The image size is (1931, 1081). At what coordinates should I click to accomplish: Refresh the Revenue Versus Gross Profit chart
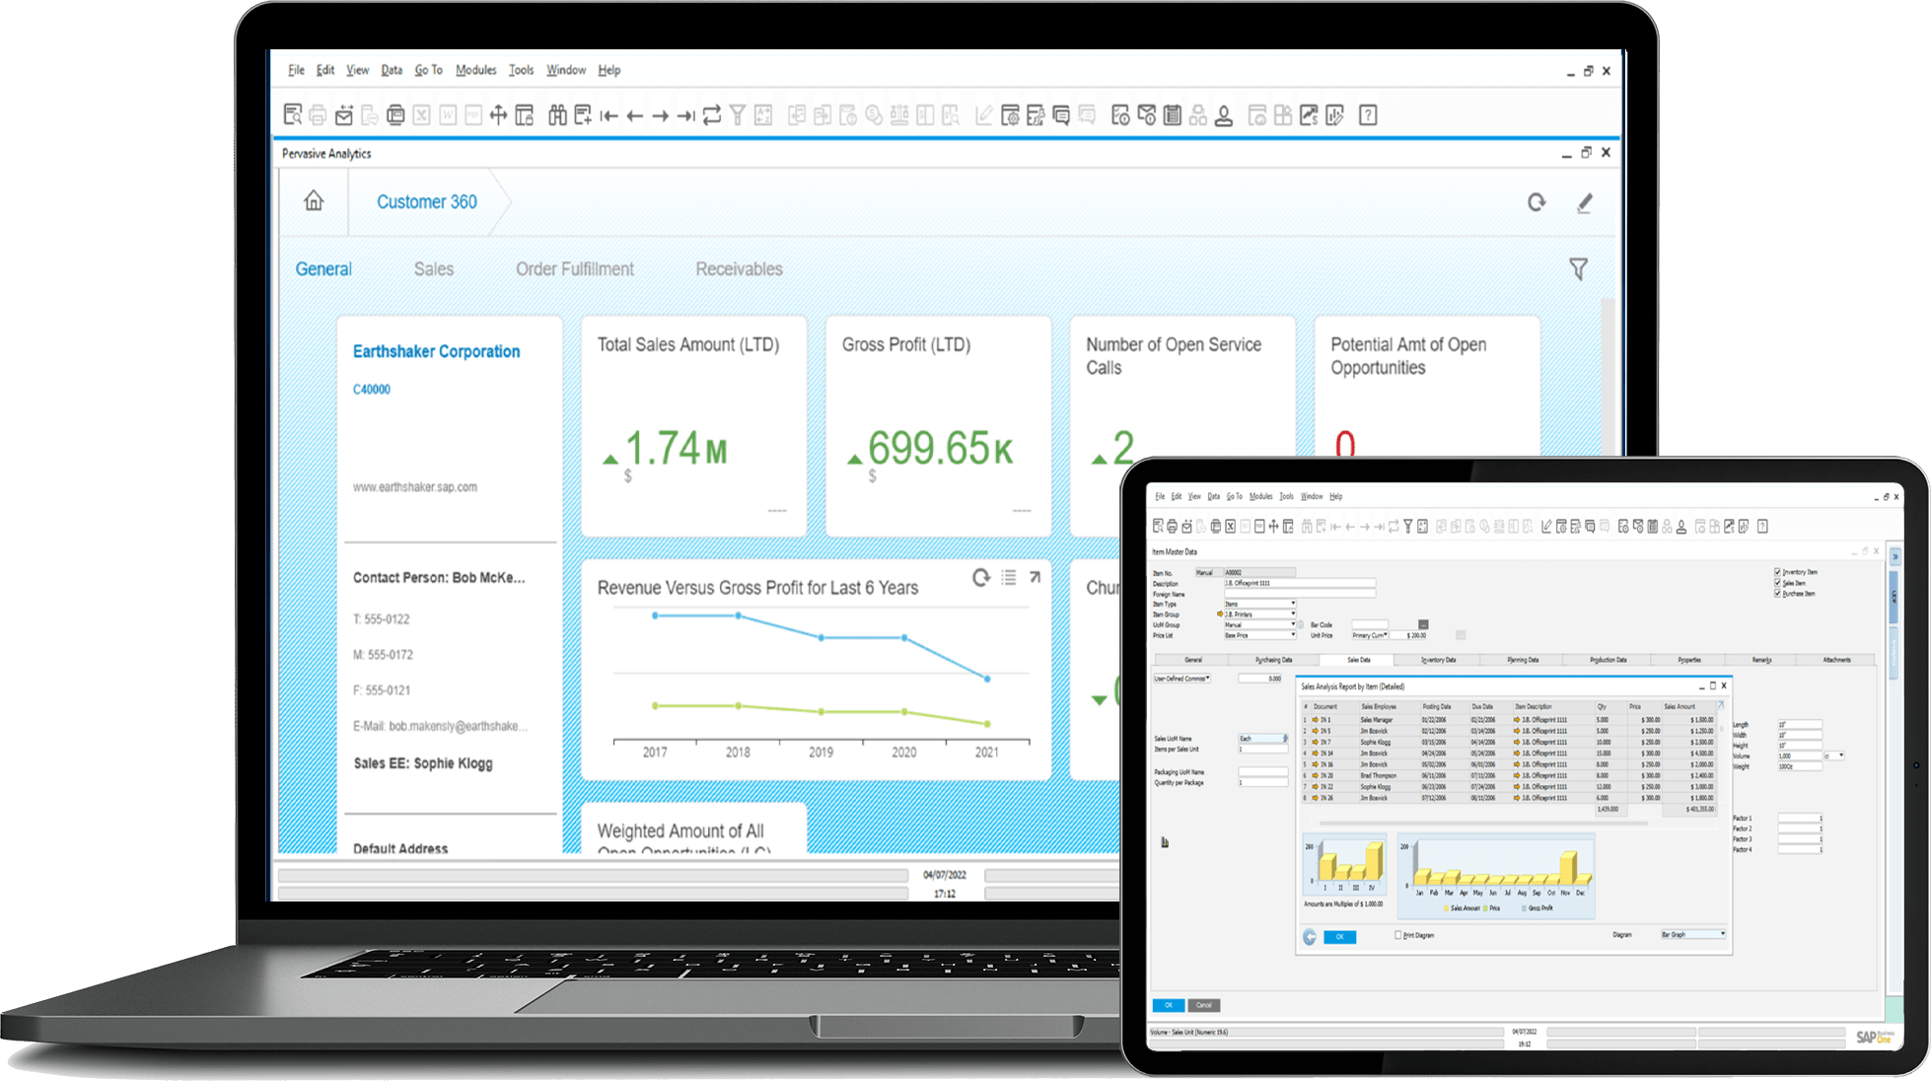[980, 577]
